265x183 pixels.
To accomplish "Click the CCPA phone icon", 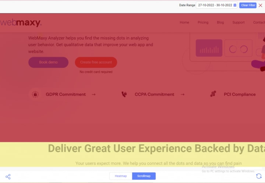I will pos(124,94).
